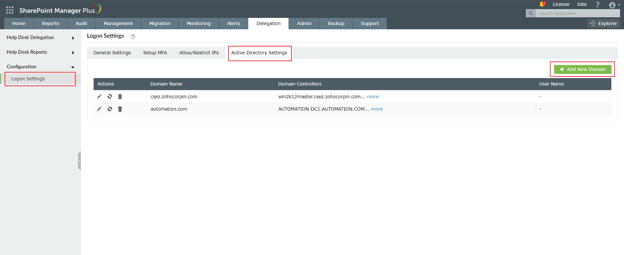This screenshot has width=624, height=255.
Task: Select Active Directory Settings tab
Action: click(259, 53)
